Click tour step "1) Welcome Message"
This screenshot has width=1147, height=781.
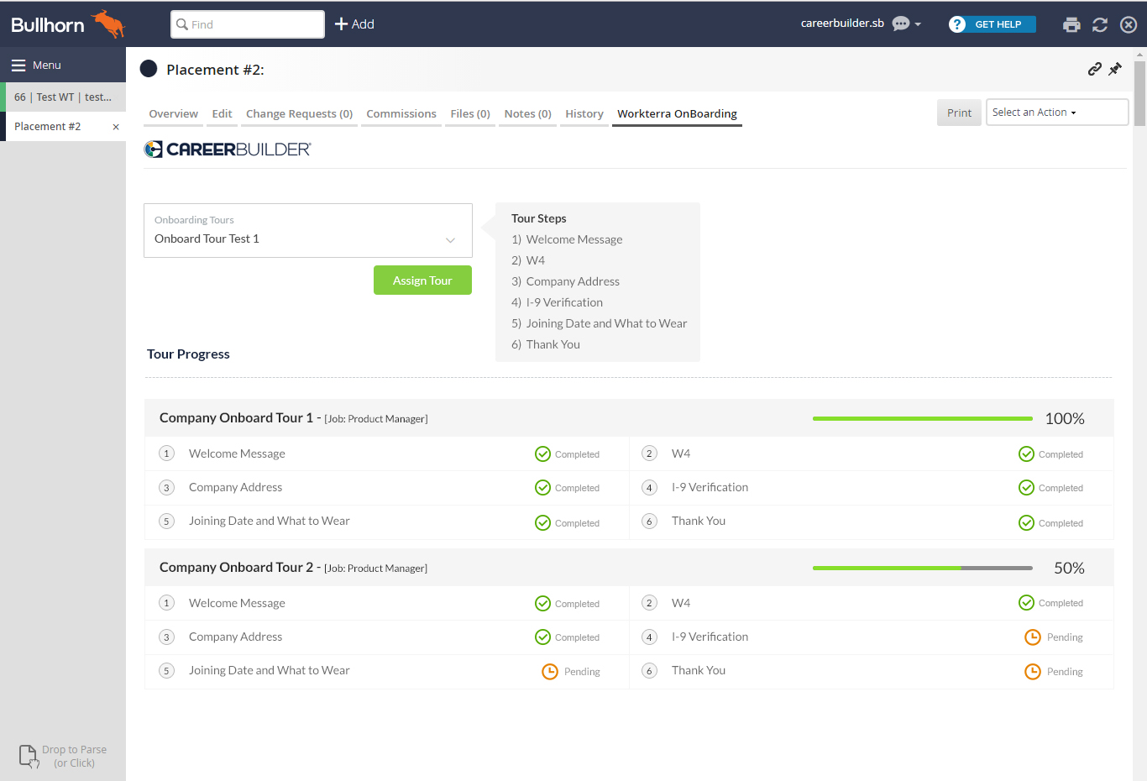click(x=567, y=239)
